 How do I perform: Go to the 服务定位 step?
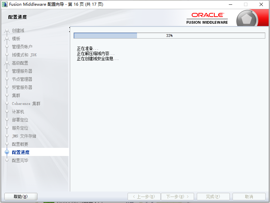pos(20,128)
